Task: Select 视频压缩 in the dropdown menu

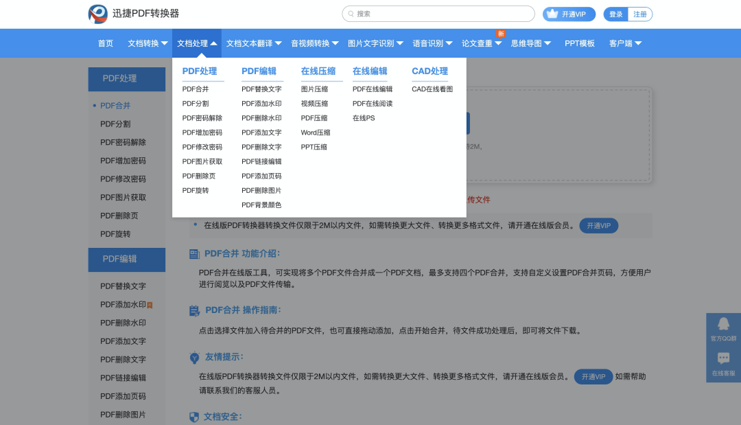Action: 314,104
